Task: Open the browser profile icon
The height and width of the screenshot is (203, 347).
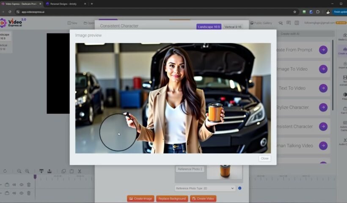Action: click(328, 12)
